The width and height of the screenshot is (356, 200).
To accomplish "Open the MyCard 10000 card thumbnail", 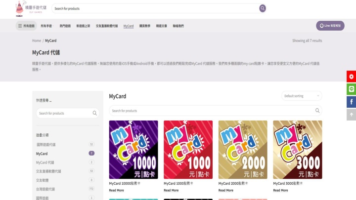I will pyautogui.click(x=133, y=150).
